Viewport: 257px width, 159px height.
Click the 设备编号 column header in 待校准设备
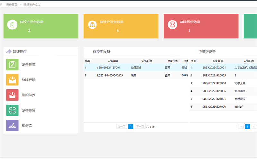(x=113, y=61)
